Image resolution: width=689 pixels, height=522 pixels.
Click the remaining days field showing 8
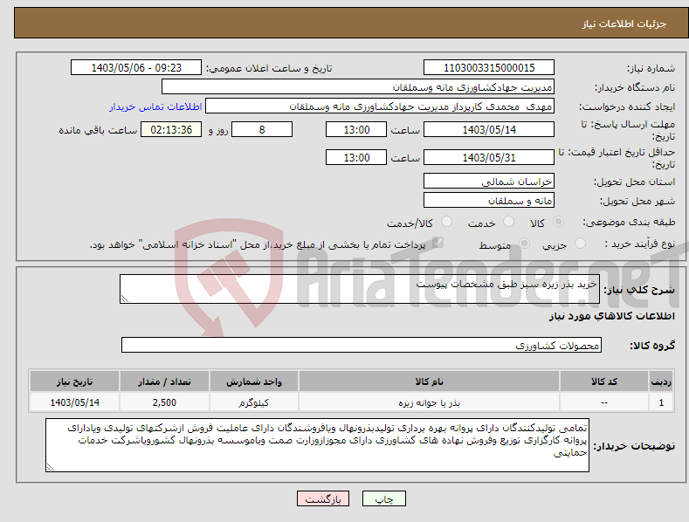(262, 129)
